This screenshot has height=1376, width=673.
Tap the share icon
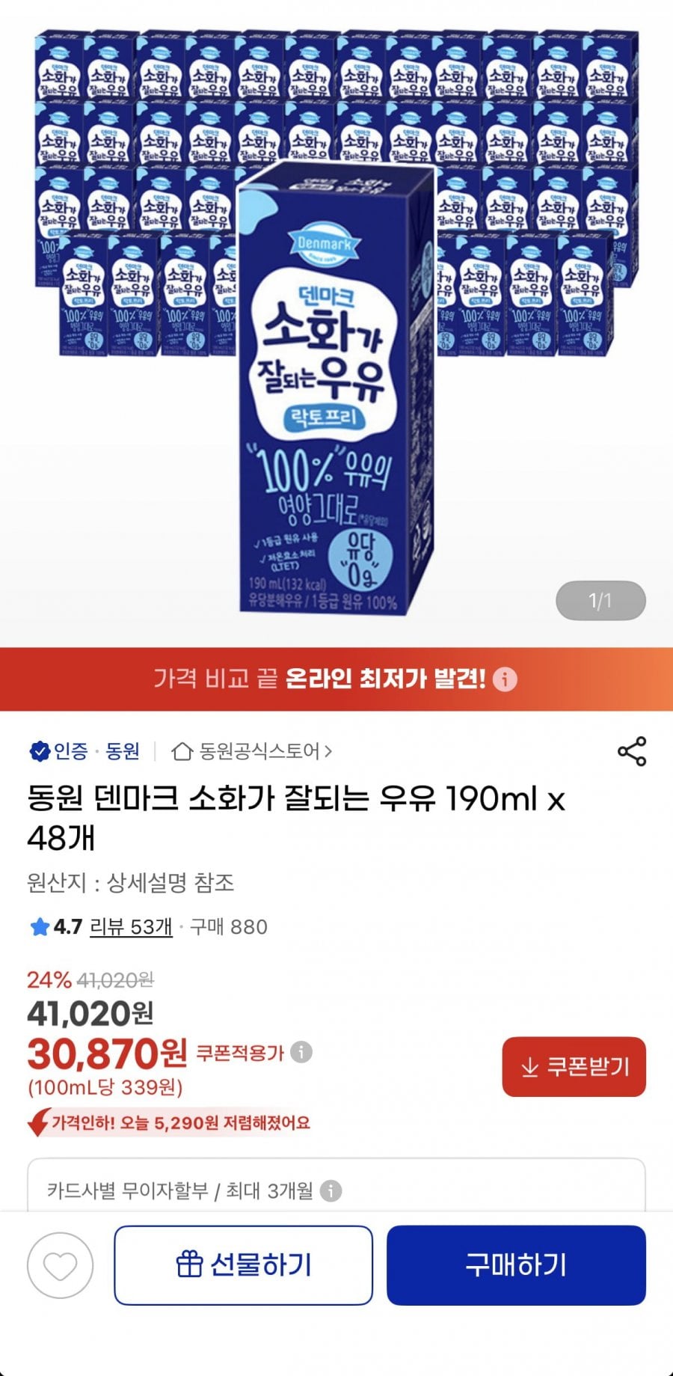(631, 751)
